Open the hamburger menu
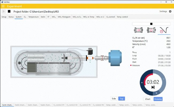Image resolution: width=174 pixels, height=107 pixels. (3, 6)
